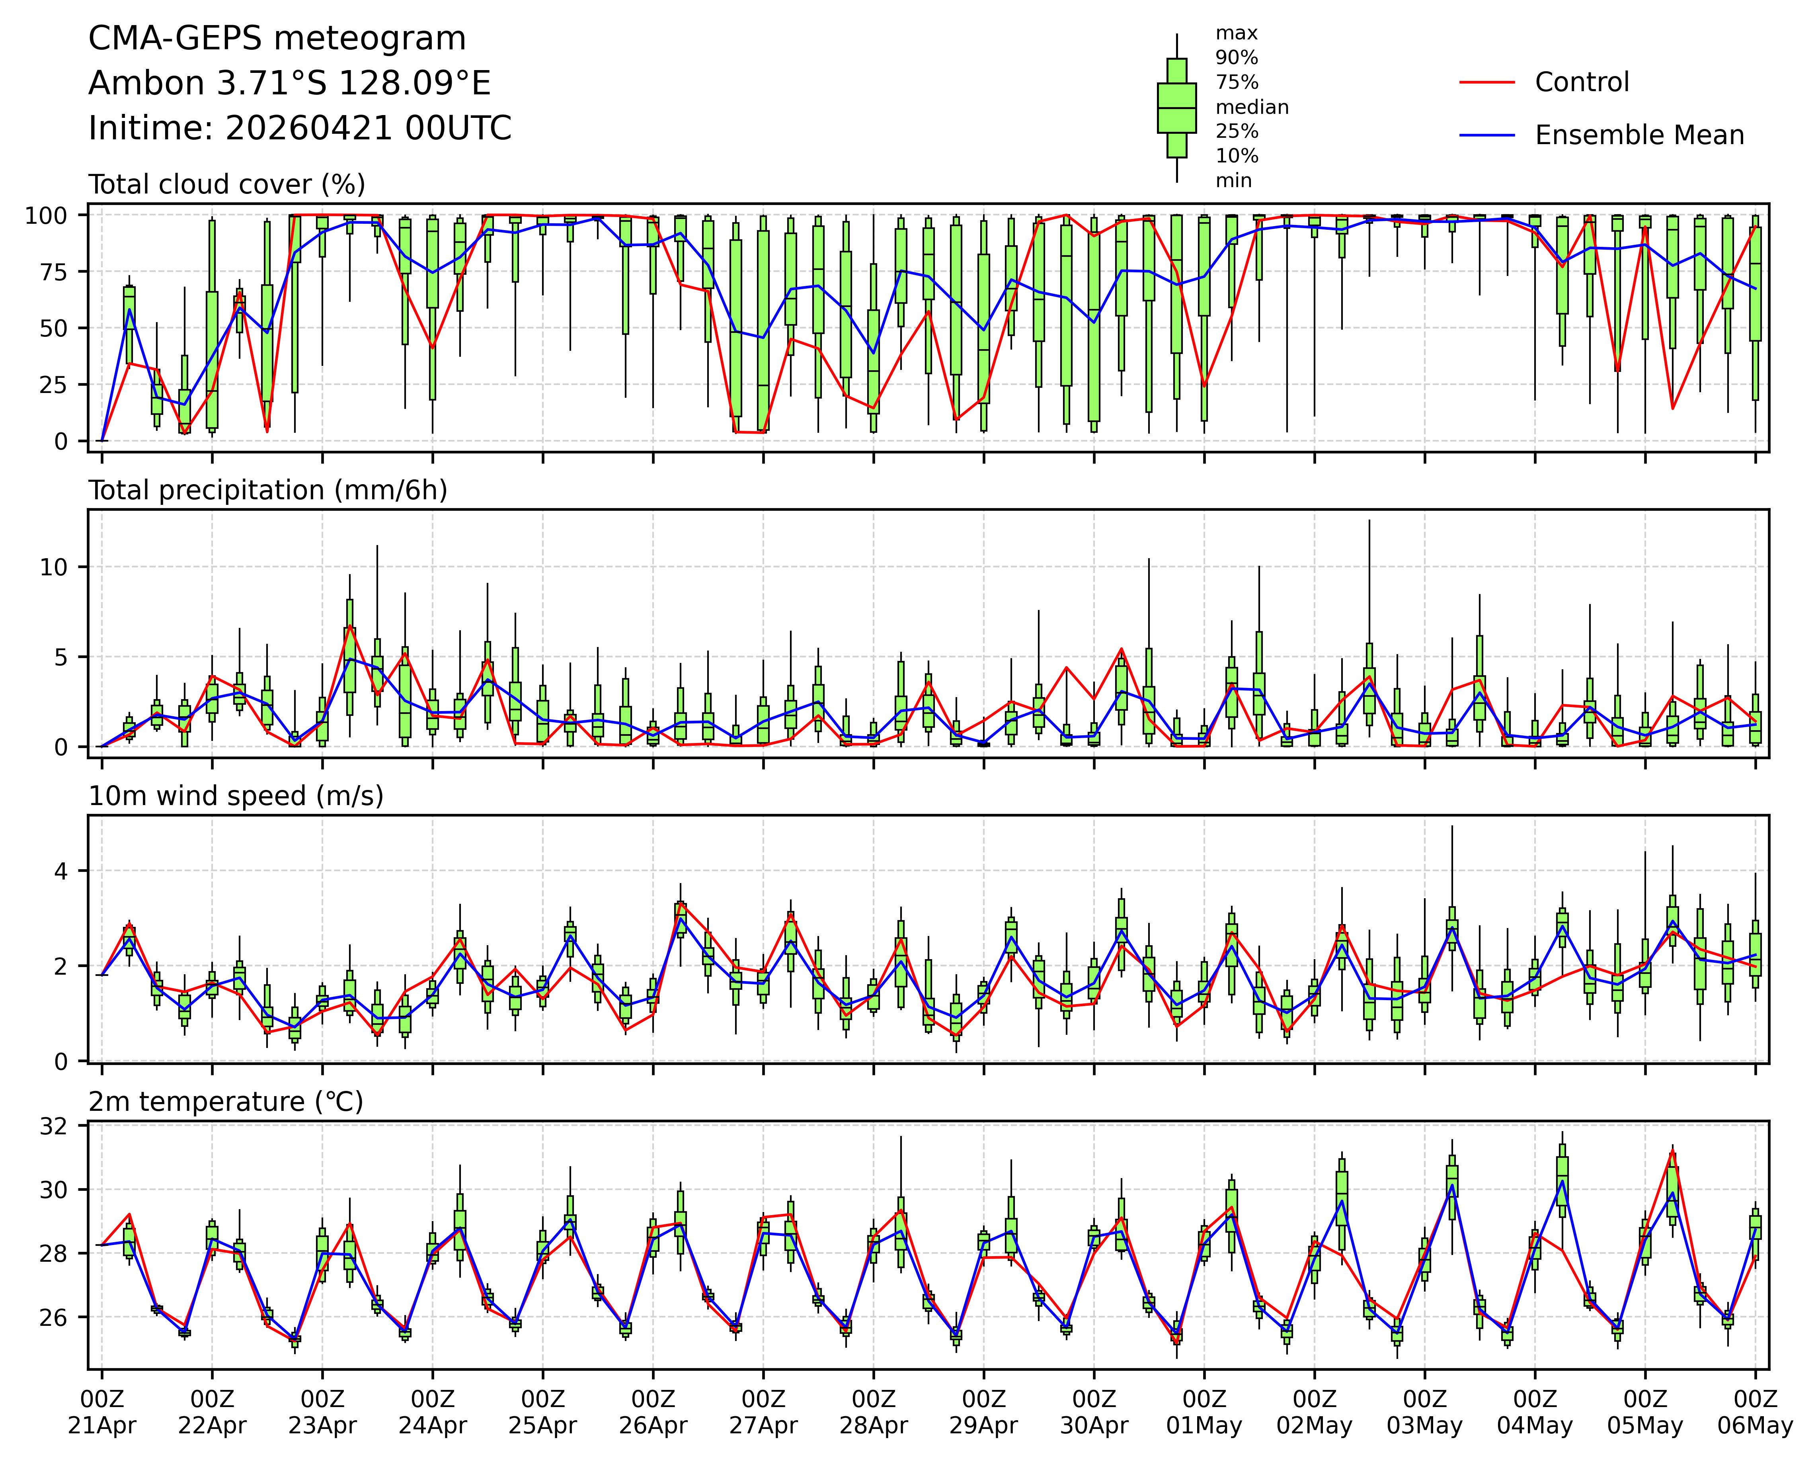Click the 'Total cloud cover (%)' panel title

pyautogui.click(x=227, y=185)
